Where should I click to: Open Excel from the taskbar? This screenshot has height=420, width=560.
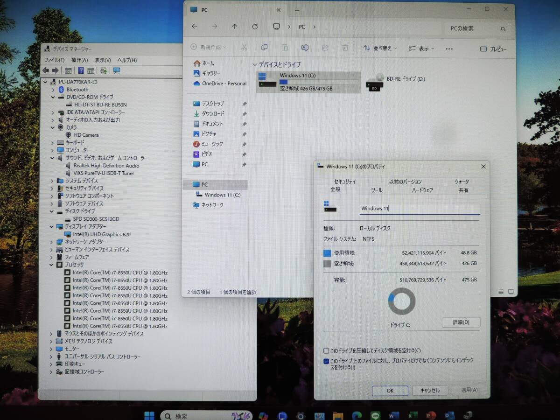pyautogui.click(x=413, y=415)
